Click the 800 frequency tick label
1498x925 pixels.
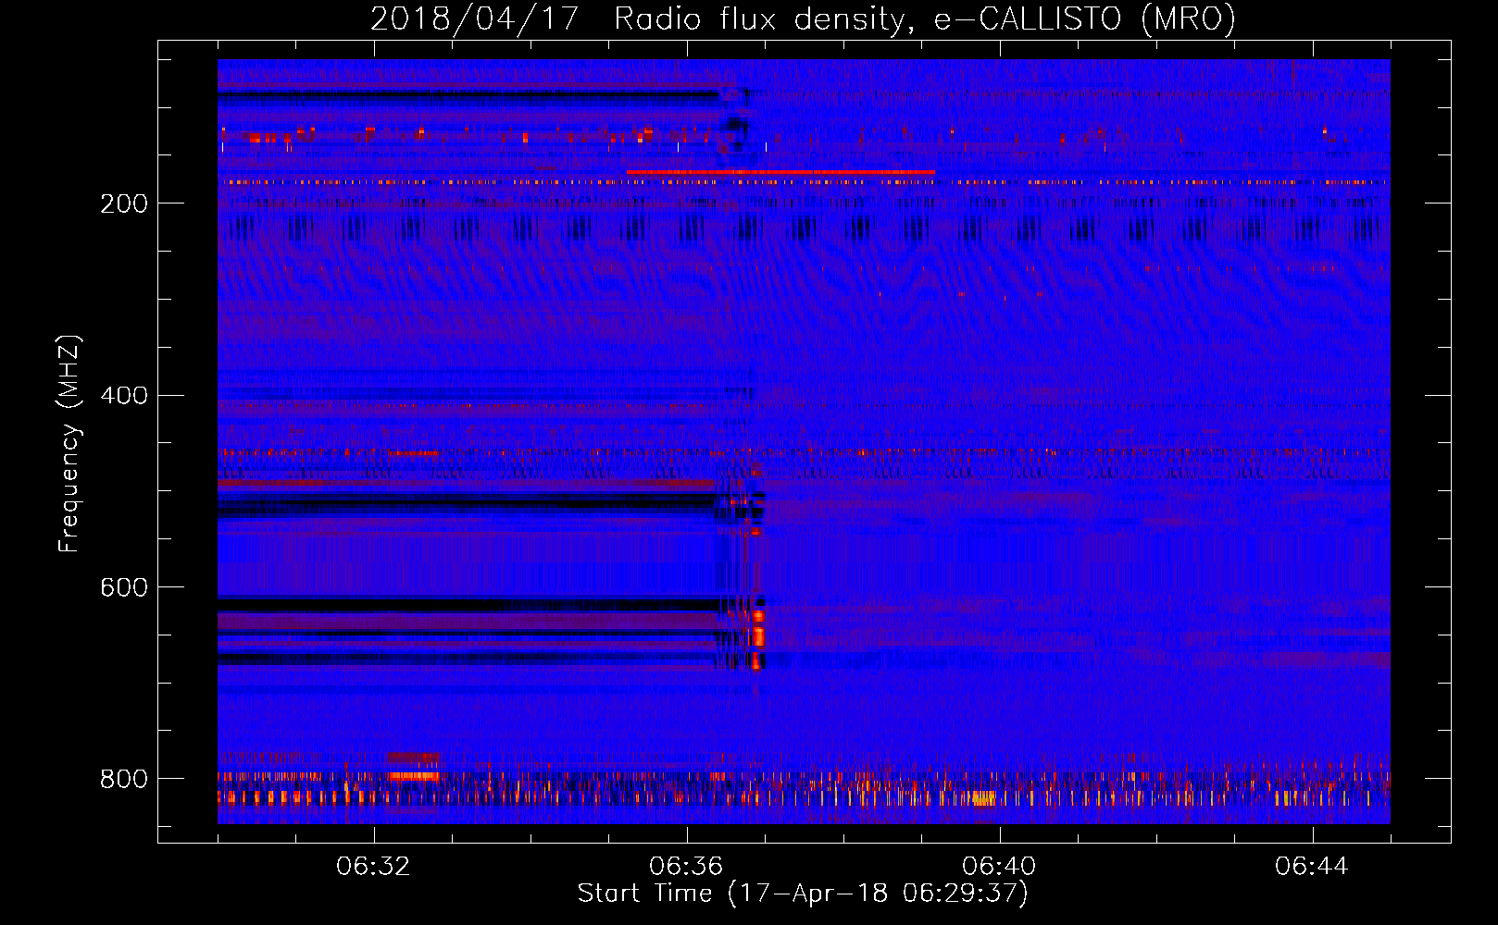point(124,779)
